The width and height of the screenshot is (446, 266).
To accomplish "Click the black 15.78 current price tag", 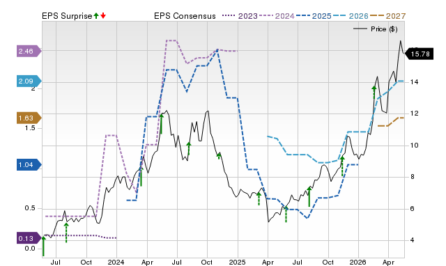I will point(420,54).
